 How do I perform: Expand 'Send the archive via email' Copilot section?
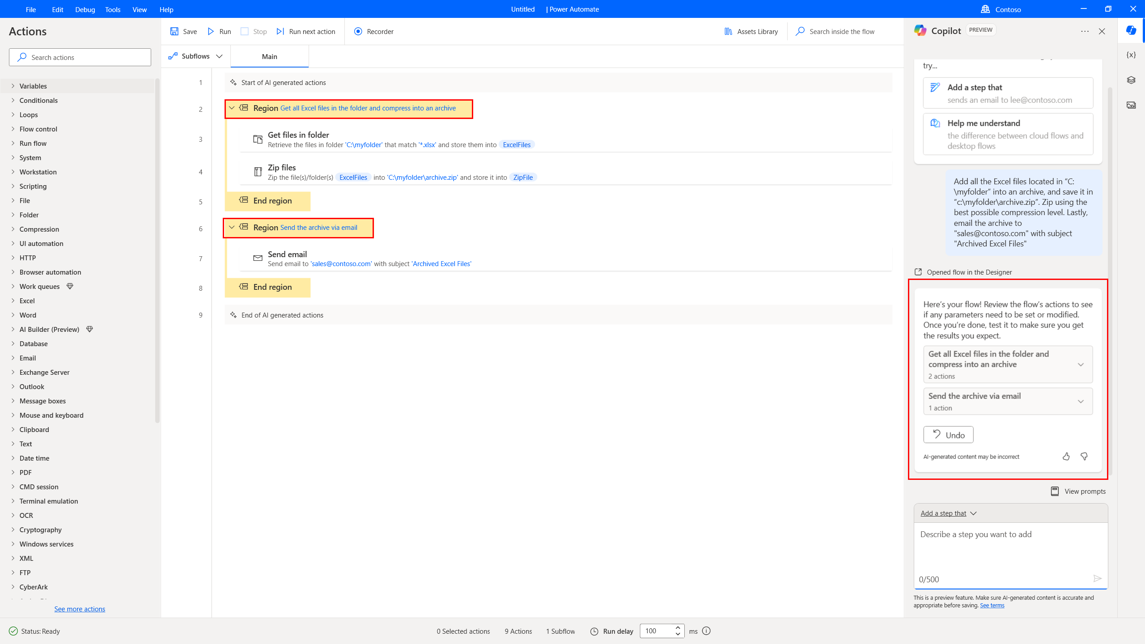pos(1081,401)
